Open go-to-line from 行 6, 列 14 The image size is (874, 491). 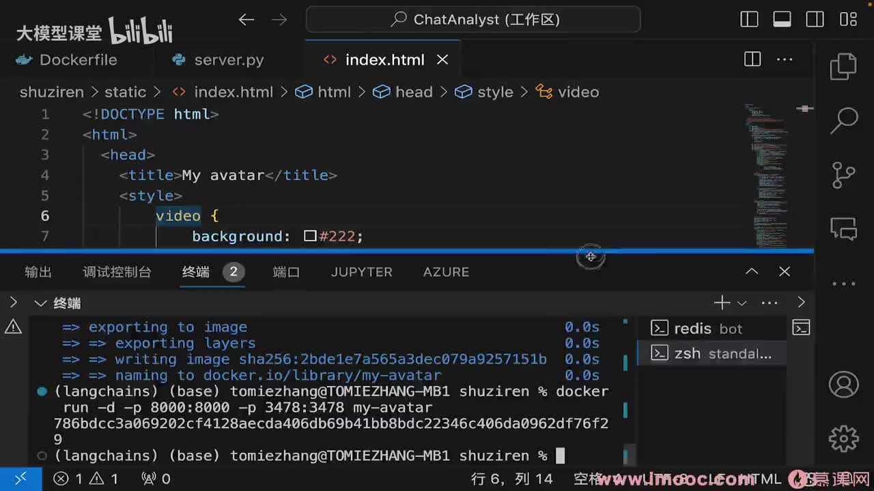(511, 479)
